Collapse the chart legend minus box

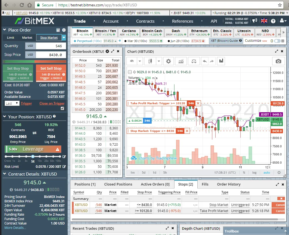(130, 72)
